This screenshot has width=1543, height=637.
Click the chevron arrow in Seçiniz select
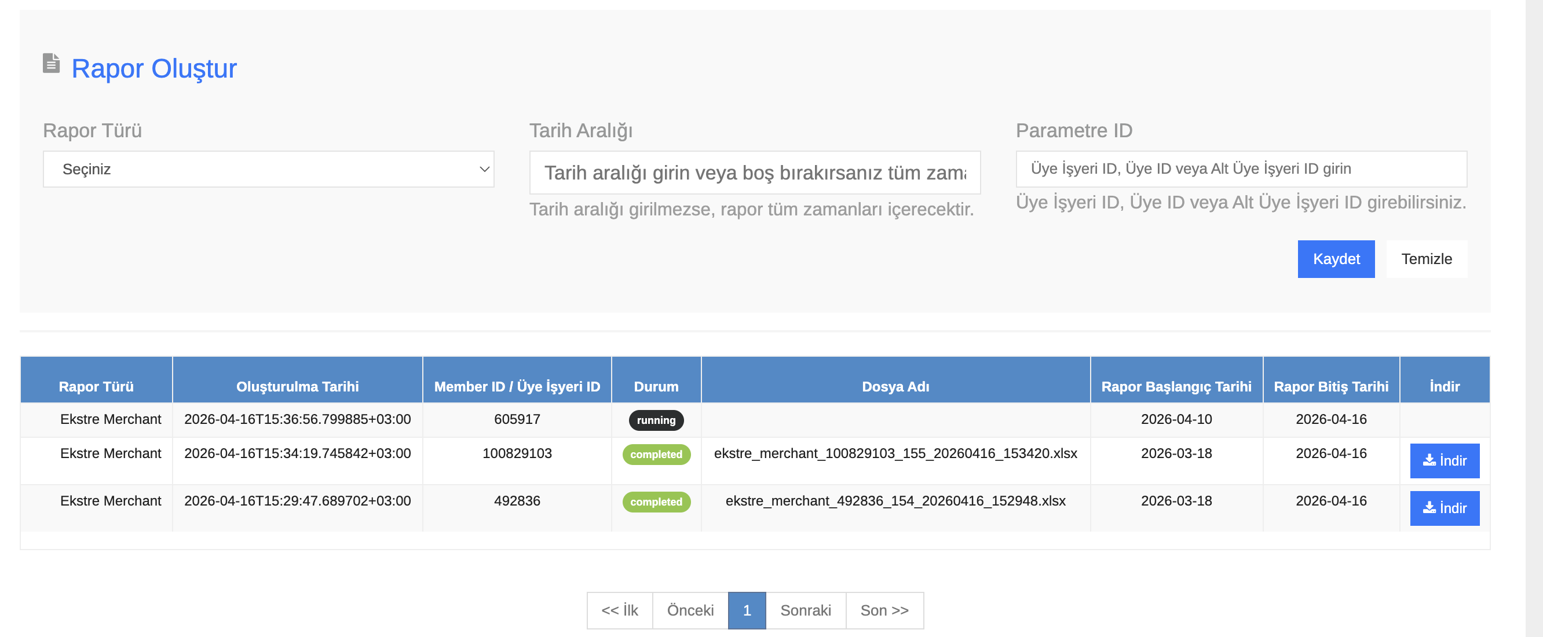(x=484, y=170)
